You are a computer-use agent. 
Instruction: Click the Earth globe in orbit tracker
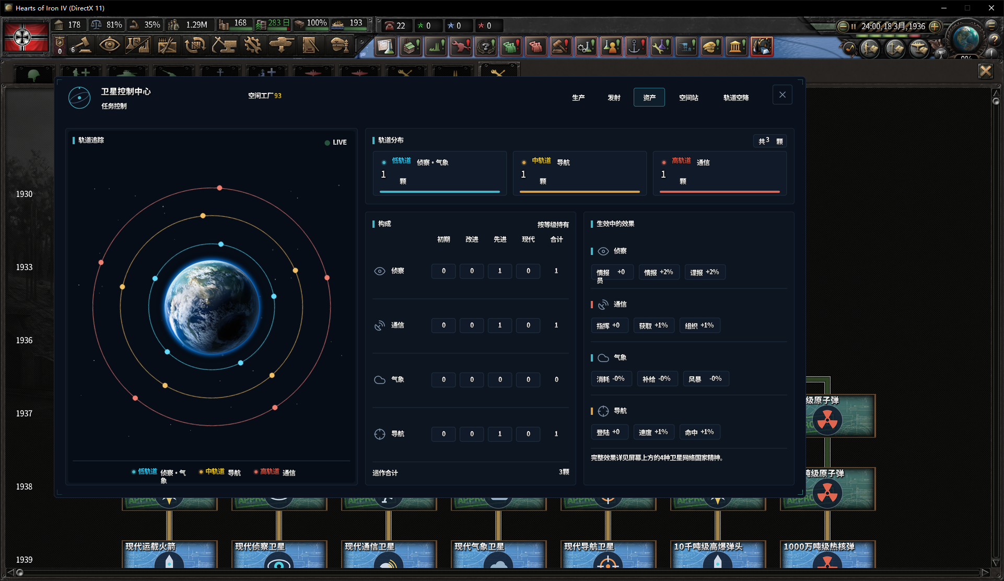click(212, 307)
